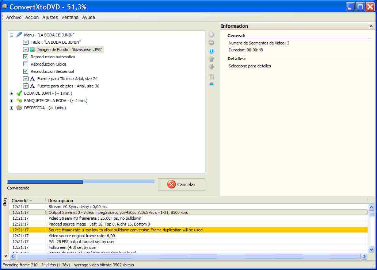The image size is (377, 270).
Task: Click the merge icon beside the tree
Action: click(212, 77)
